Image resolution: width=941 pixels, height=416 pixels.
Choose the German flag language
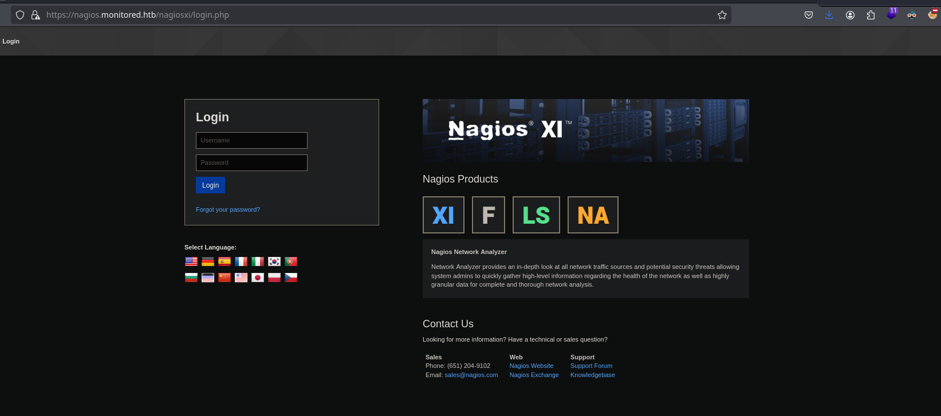pos(208,262)
